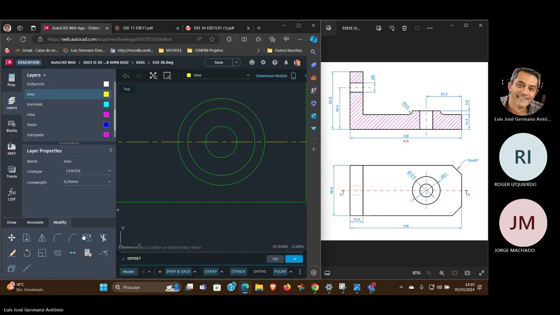Select the Match Properties tool icon
The width and height of the screenshot is (560, 315).
[x=87, y=253]
